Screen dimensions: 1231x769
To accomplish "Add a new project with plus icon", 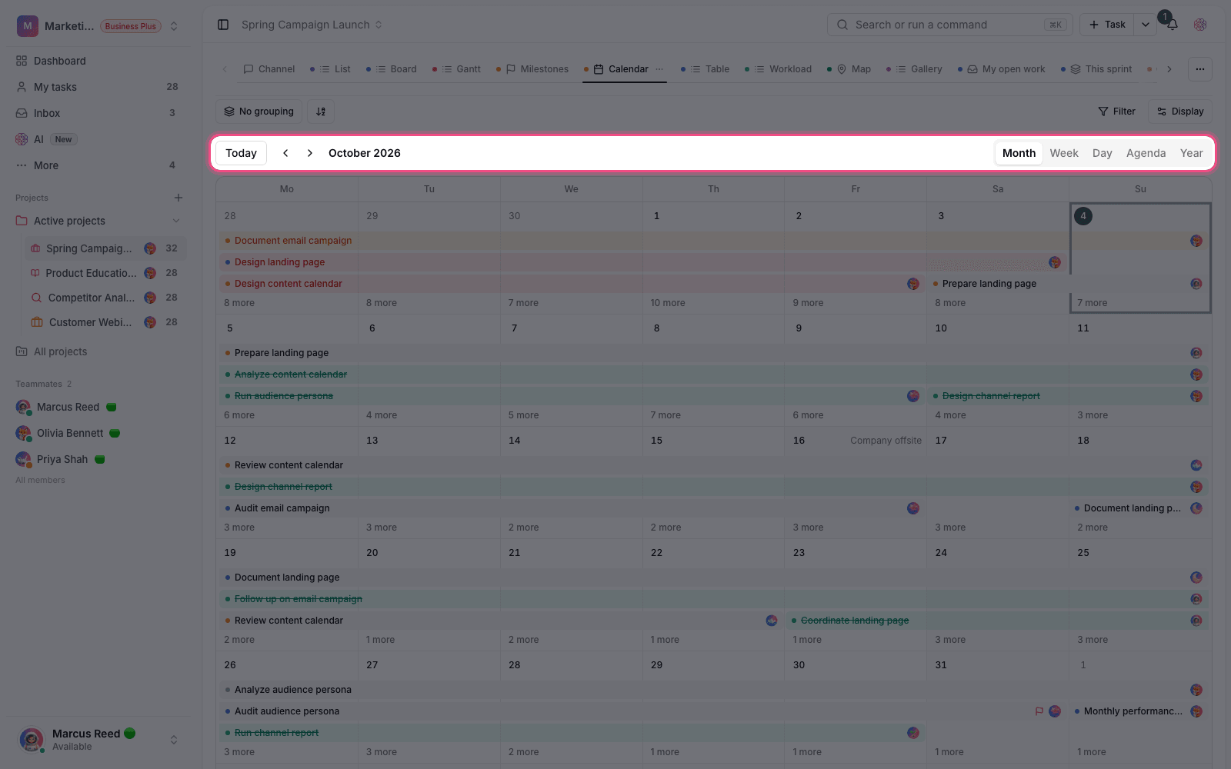I will [178, 198].
